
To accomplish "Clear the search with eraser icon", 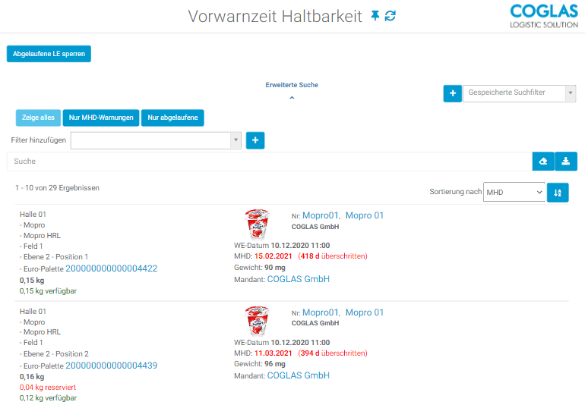I will pos(543,162).
